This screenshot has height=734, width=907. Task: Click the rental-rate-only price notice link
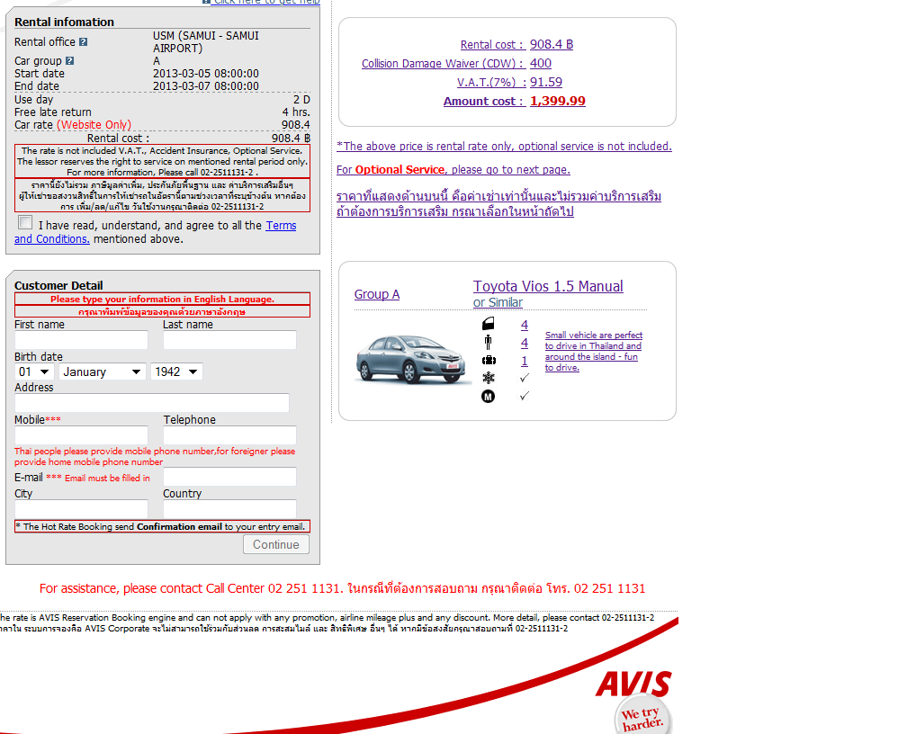pyautogui.click(x=504, y=147)
